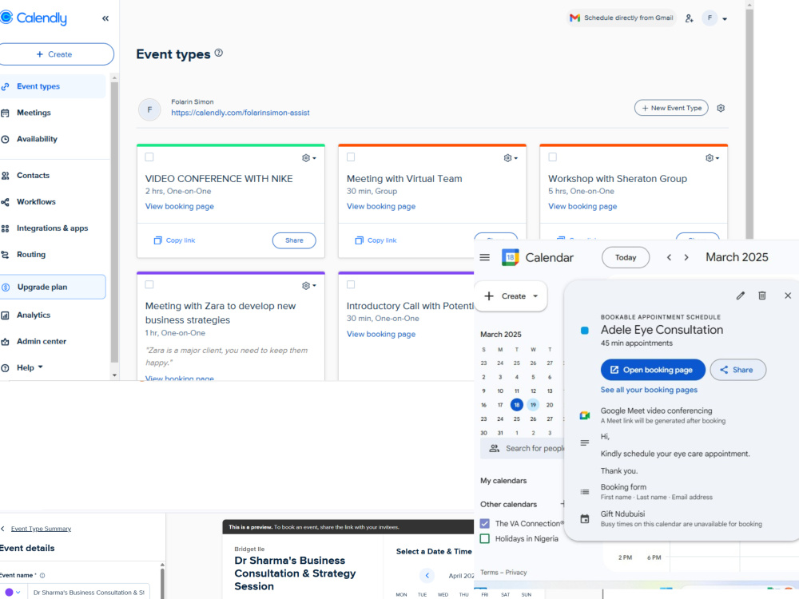
Task: Click the Create button in Calendly sidebar
Action: [x=55, y=54]
